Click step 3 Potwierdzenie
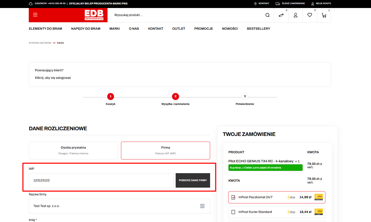 245,96
